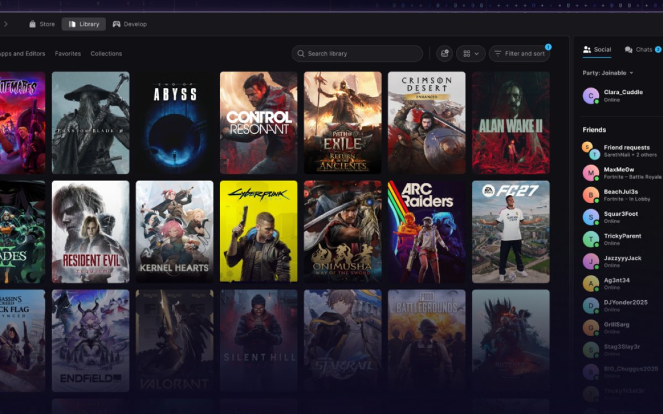The width and height of the screenshot is (663, 414).
Task: Open Endfield game cover
Action: click(91, 341)
